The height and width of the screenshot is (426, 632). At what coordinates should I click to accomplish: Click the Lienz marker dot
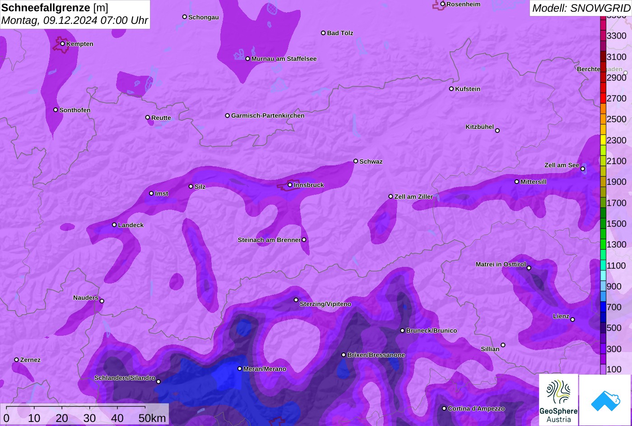tap(572, 320)
